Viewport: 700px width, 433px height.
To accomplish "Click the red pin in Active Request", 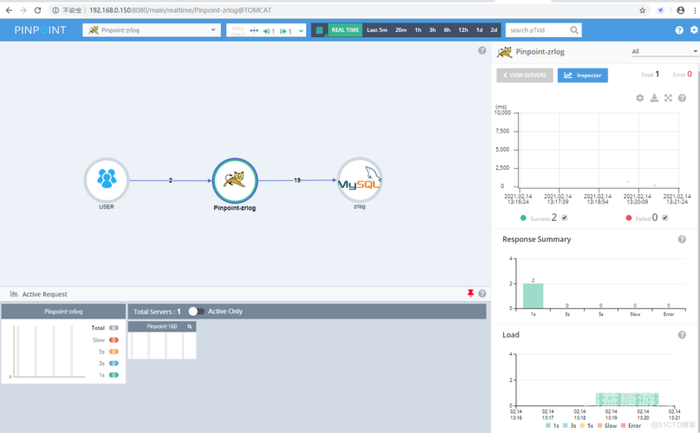I will point(470,293).
